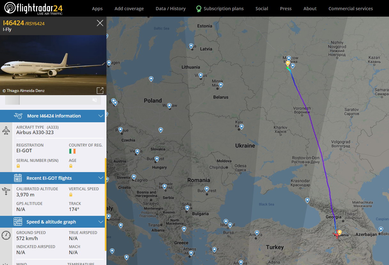
Task: Toggle the muted speaker icon
Action: click(95, 100)
